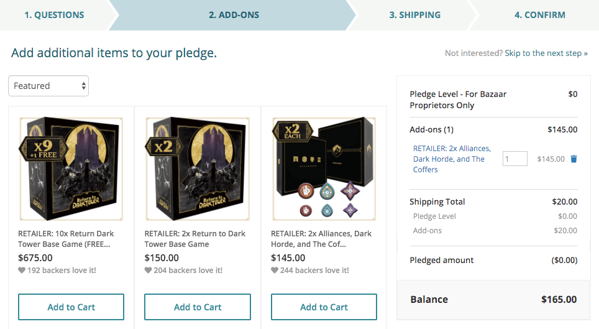Click heart icon beside 204 backers
This screenshot has width=599, height=329.
coord(149,270)
